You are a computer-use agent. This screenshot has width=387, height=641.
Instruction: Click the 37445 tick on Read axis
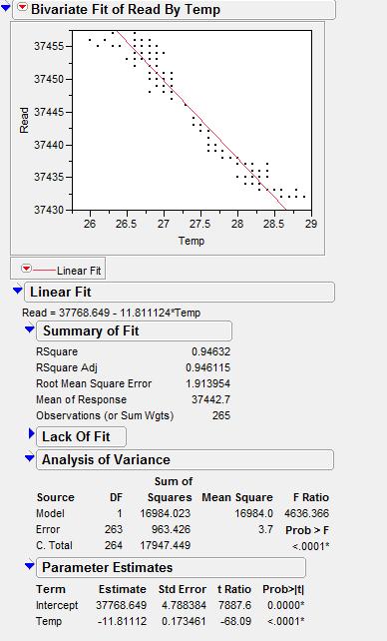pos(49,112)
